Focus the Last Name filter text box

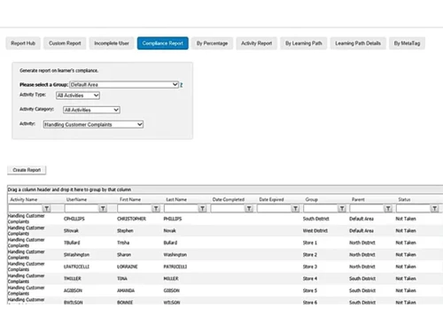[182, 209]
